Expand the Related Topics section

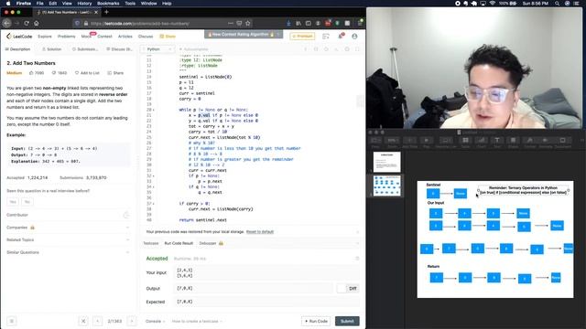coord(68,239)
